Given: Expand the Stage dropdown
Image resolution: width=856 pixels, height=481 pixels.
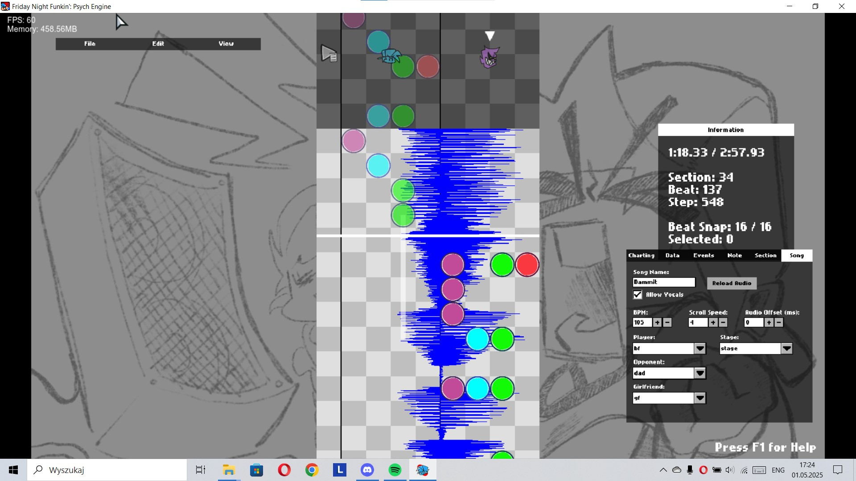Looking at the screenshot, I should 787,348.
